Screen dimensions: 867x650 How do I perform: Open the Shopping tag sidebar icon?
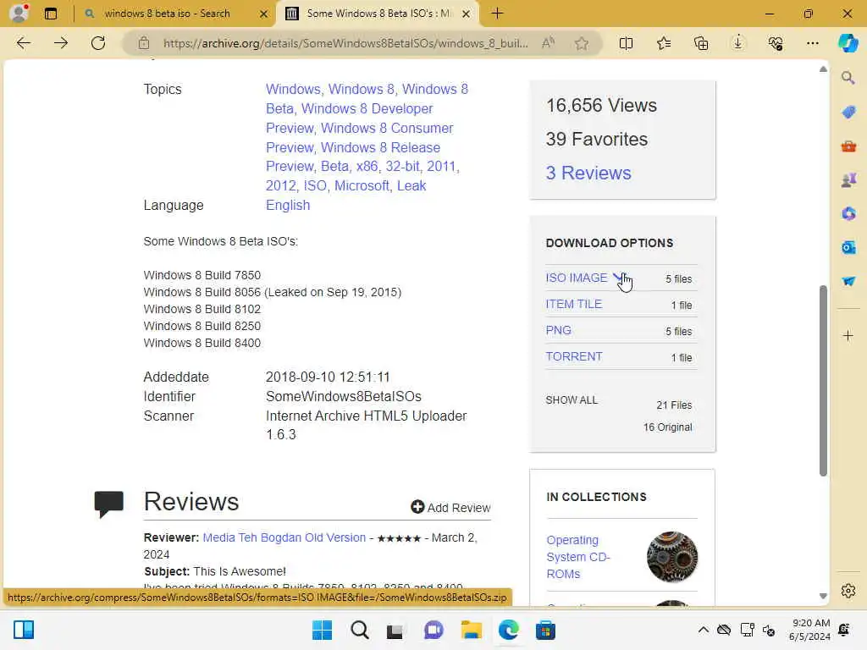coord(848,113)
